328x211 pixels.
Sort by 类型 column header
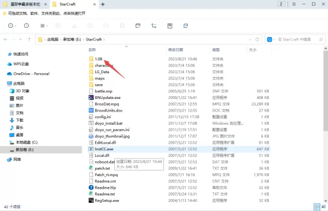tap(216, 50)
